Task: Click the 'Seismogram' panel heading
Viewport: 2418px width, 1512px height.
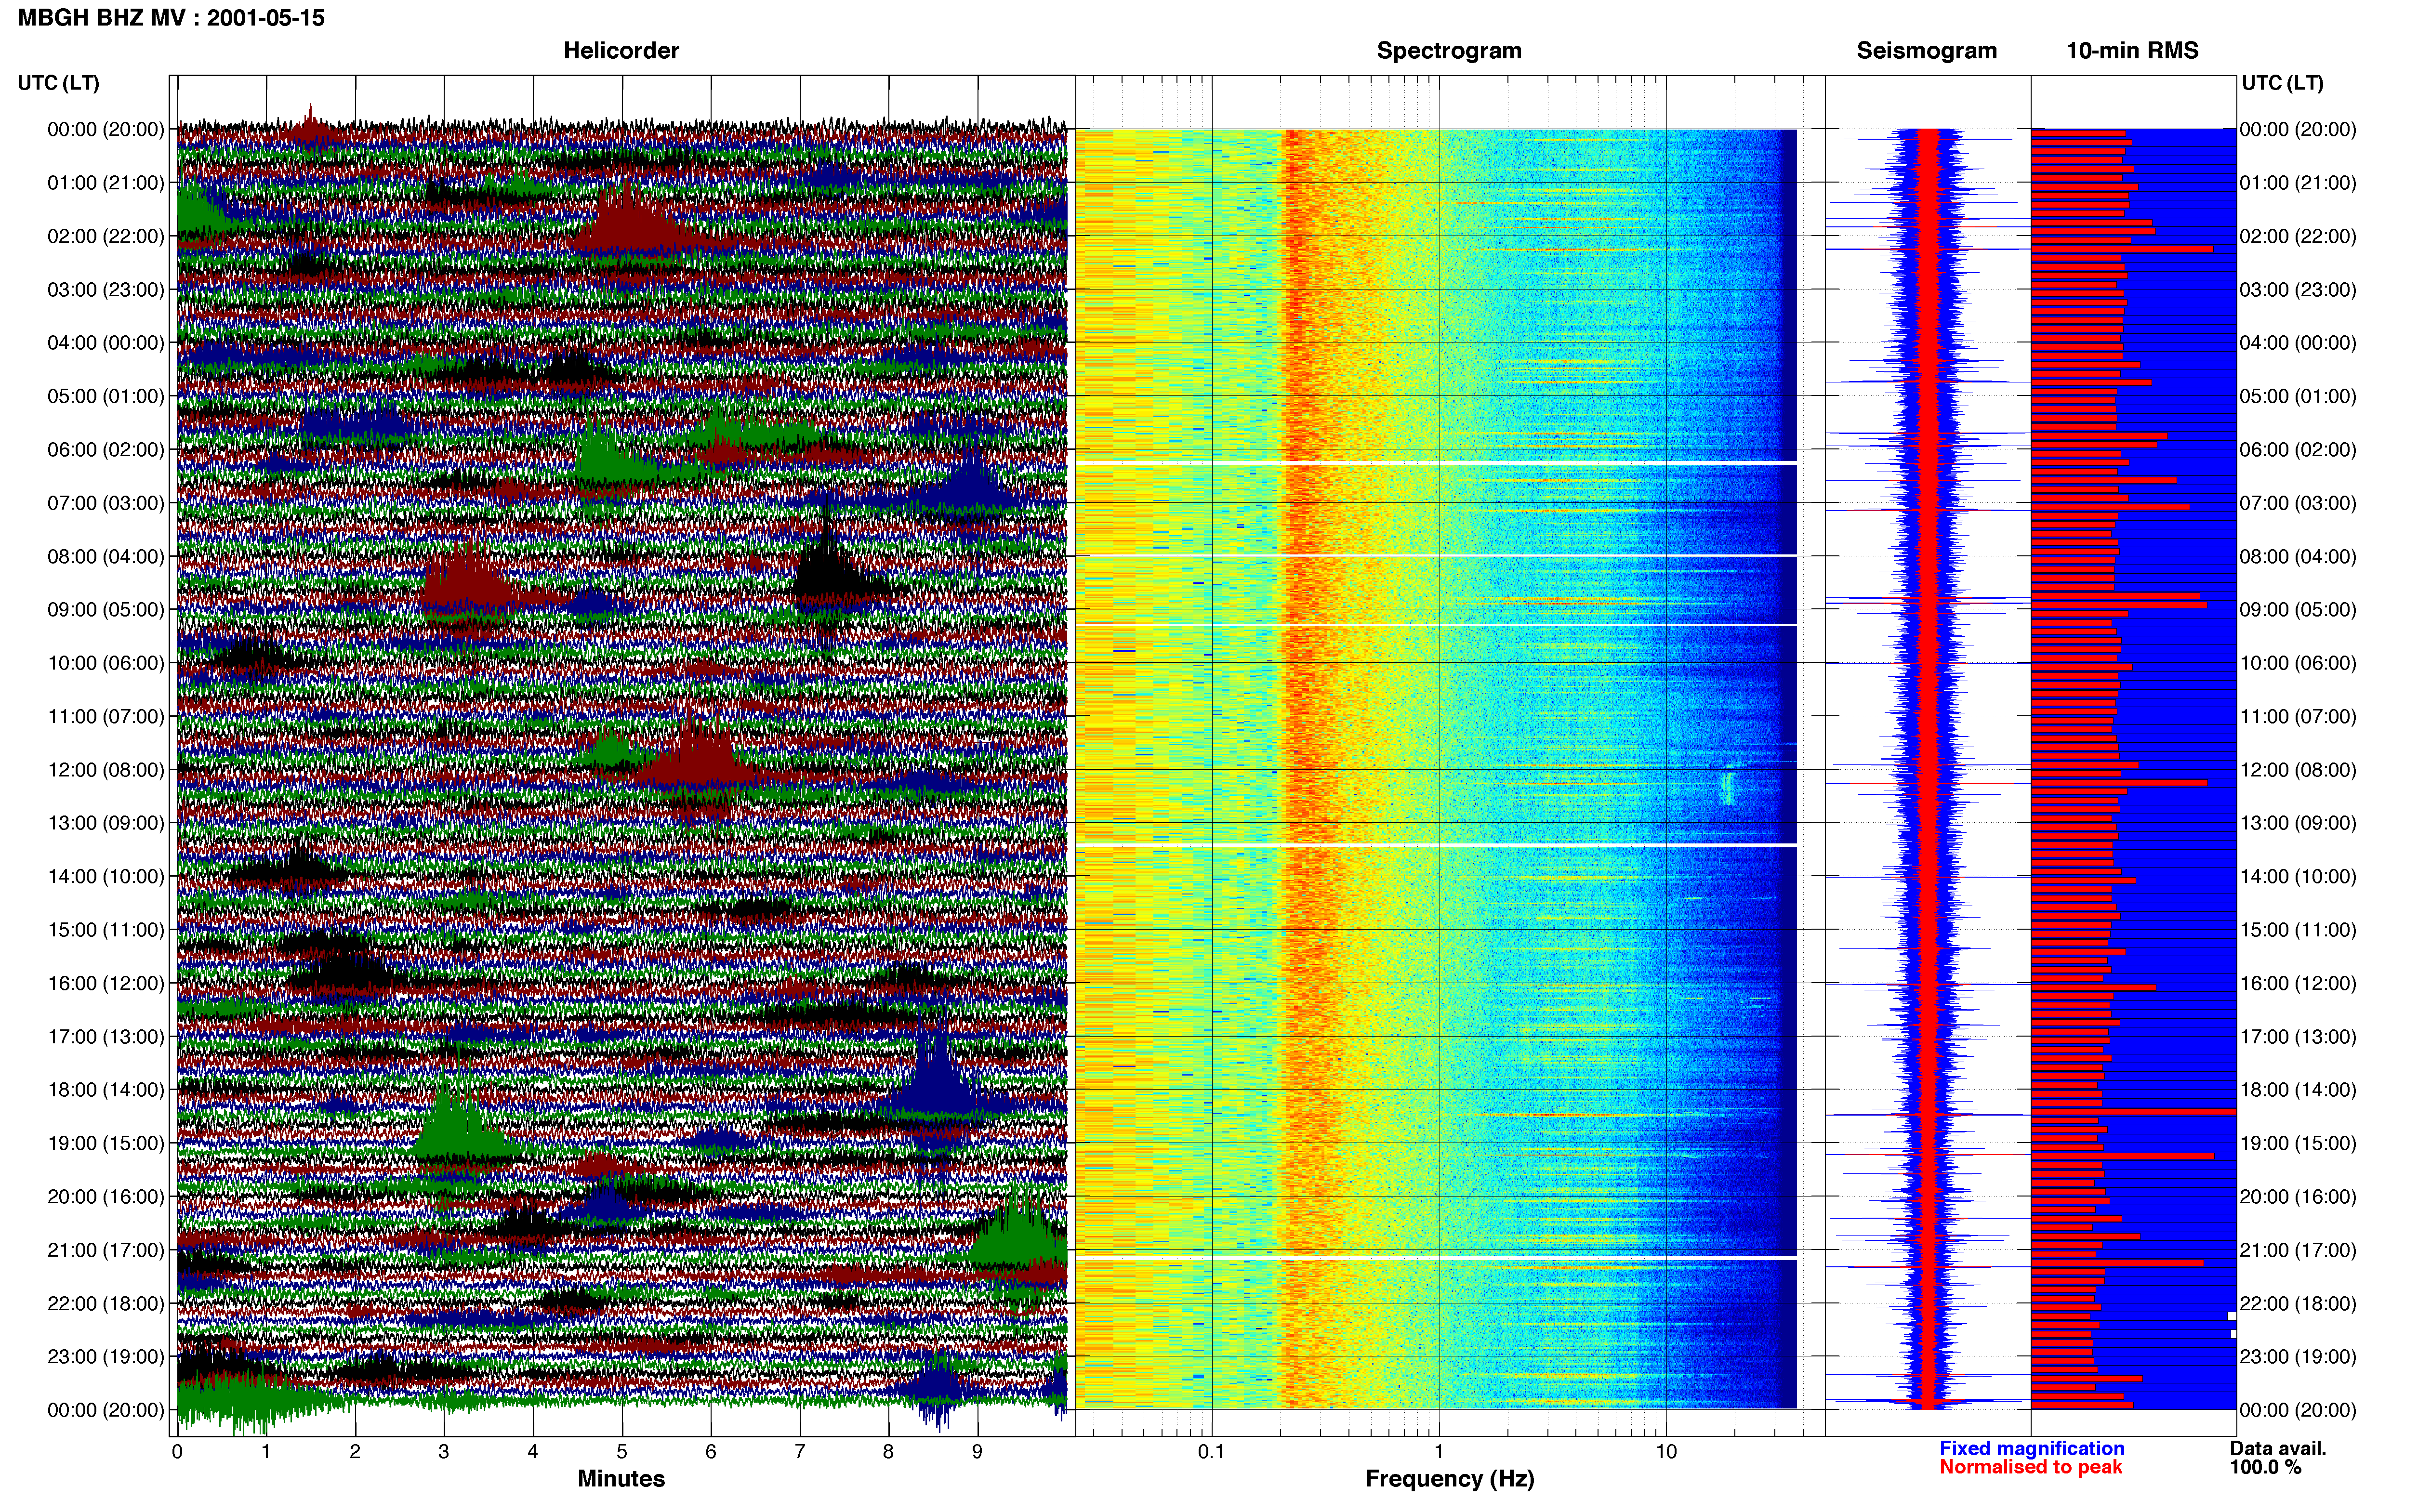Action: (1926, 51)
